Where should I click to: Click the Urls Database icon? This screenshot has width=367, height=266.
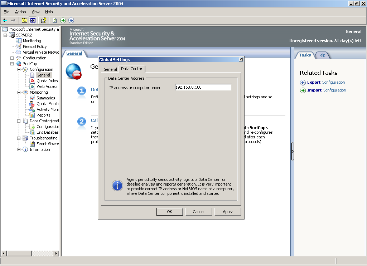[x=32, y=132]
